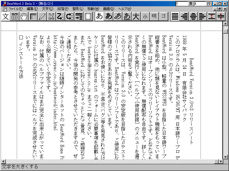Image resolution: width=229 pixels, height=171 pixels.
Task: Click the dotted page frame icon
Action: pos(88,16)
